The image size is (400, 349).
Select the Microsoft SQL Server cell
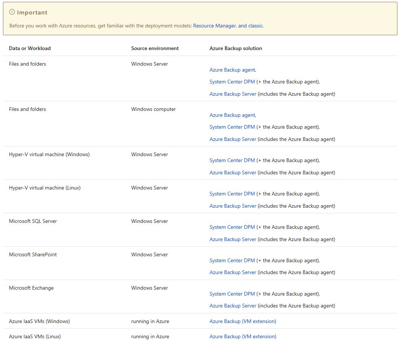tap(33, 221)
